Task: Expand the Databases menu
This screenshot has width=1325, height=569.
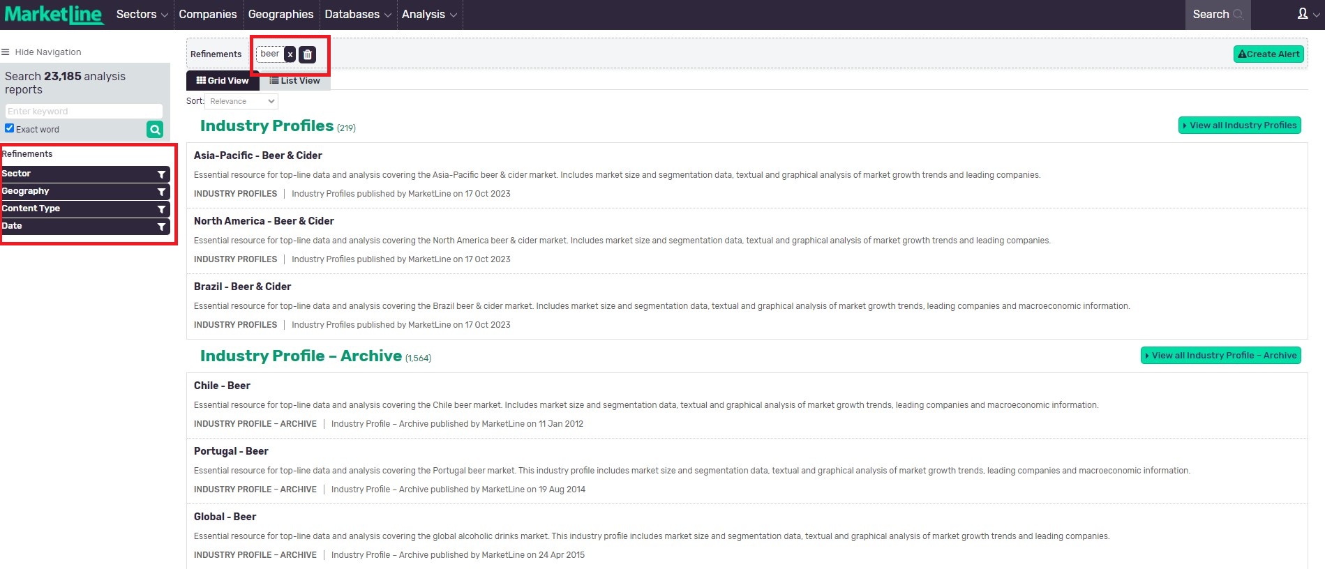Action: 357,15
